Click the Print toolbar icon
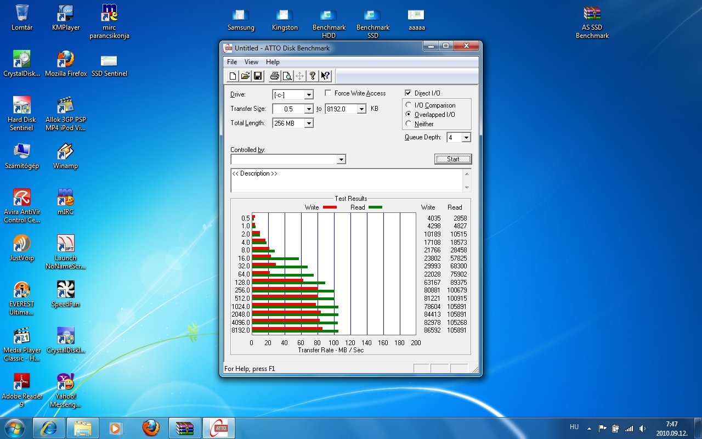This screenshot has width=702, height=439. (x=274, y=76)
